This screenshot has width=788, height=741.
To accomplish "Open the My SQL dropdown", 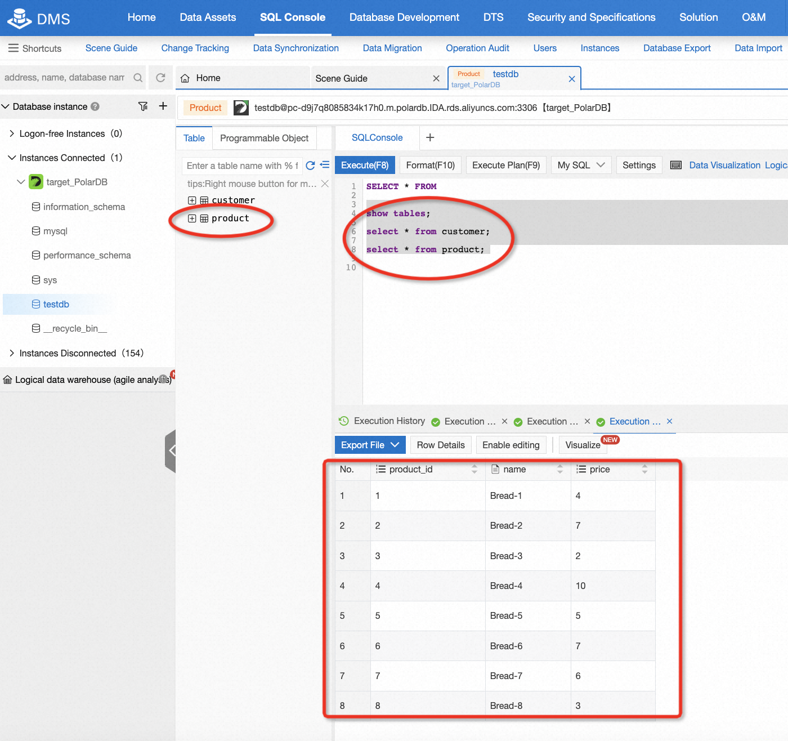I will 581,165.
